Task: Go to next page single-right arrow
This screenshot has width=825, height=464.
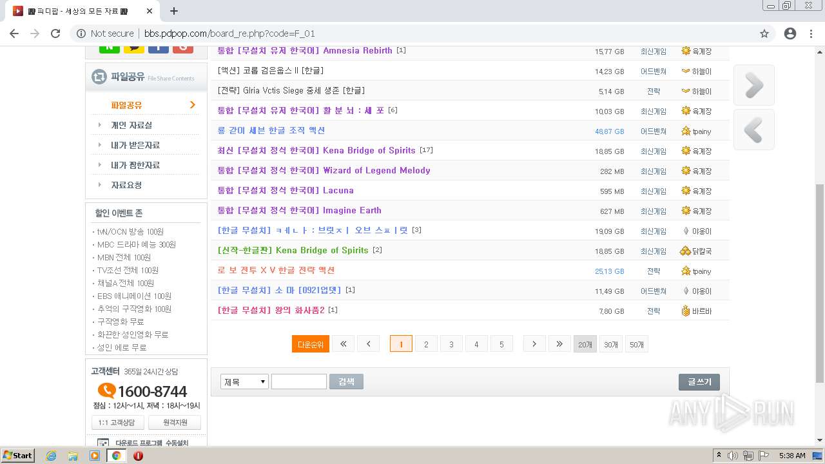Action: point(534,344)
